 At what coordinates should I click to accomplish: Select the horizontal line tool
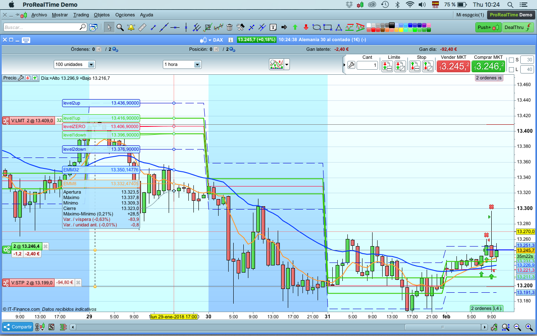pos(175,27)
